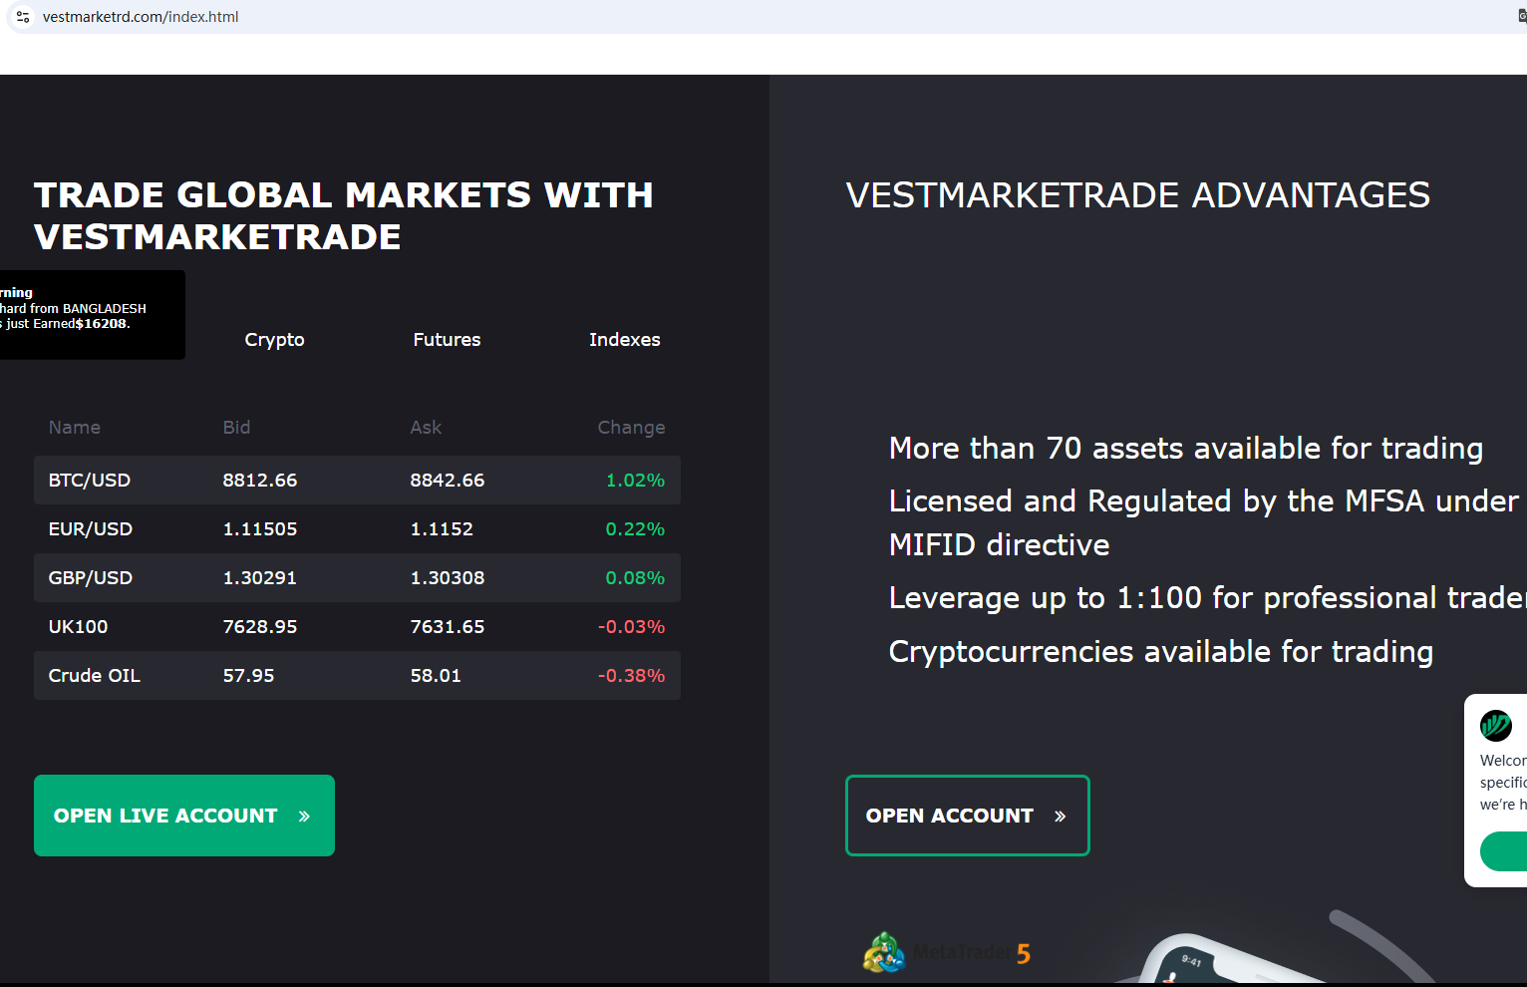Screen dimensions: 1527x987
Task: Select the UK100 row
Action: [357, 627]
